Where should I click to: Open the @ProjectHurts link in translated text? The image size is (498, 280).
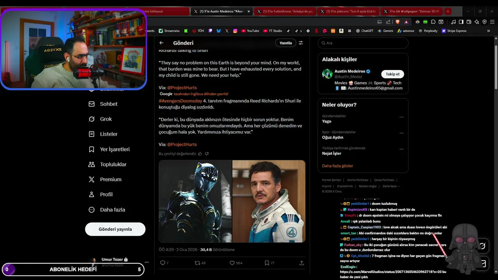(182, 144)
